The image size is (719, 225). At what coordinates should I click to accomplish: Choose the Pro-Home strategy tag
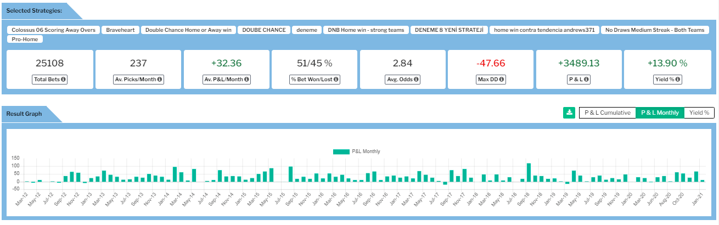pos(25,39)
